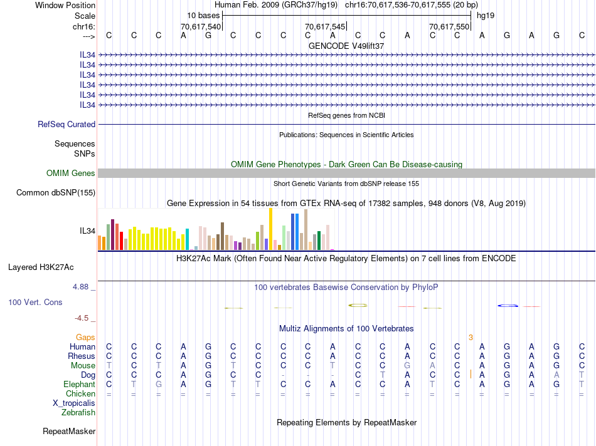Screen dimensions: 596x446
Task: Click the Layered H3K27Ac label
Action: (41, 267)
